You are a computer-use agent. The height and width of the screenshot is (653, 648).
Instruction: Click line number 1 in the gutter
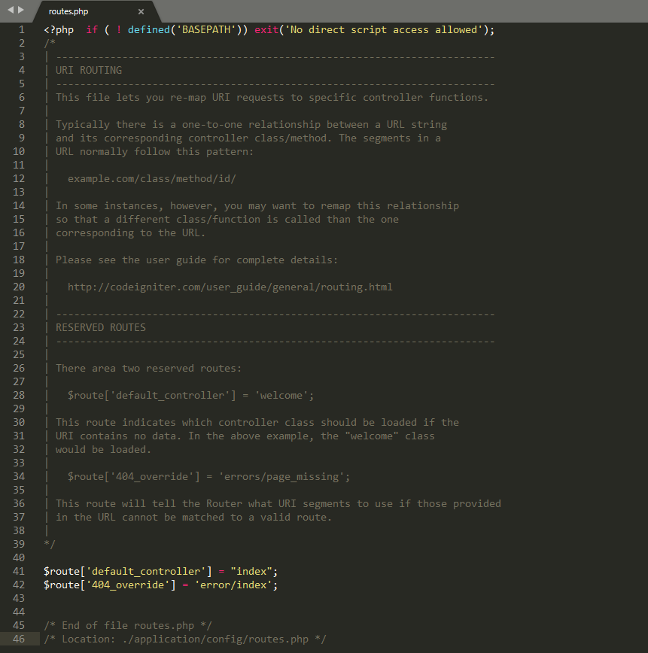pos(22,30)
